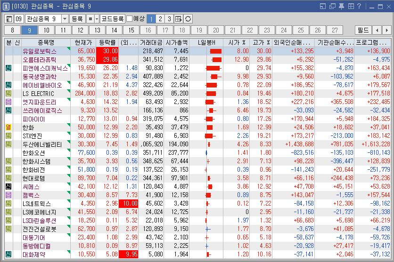Sort by the 거래대금 column header

(x=151, y=42)
